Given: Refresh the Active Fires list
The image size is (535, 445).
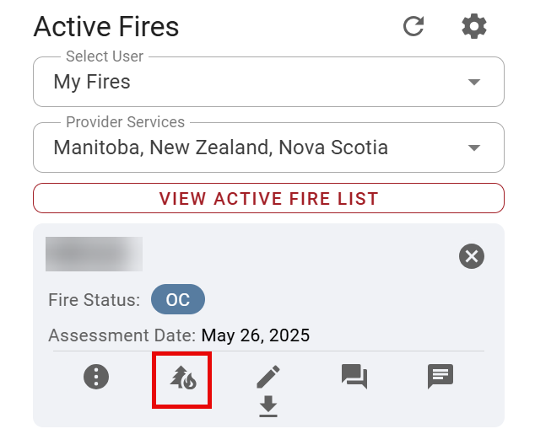Looking at the screenshot, I should point(413,26).
